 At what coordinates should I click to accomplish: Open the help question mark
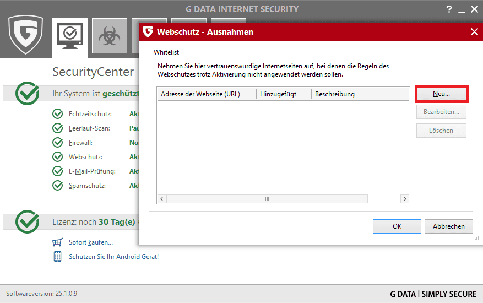[x=448, y=9]
